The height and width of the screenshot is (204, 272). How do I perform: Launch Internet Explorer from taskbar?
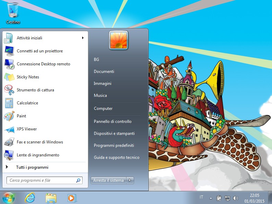[x=30, y=198]
